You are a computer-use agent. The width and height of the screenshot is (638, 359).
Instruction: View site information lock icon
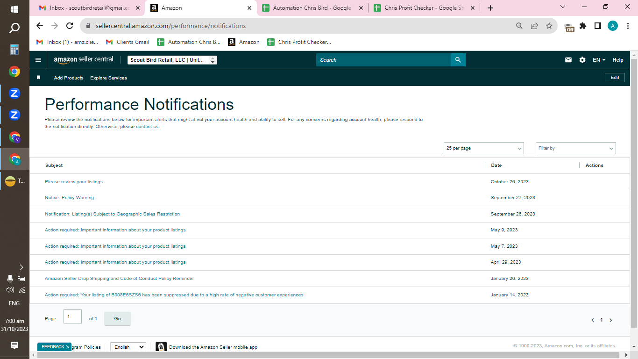pyautogui.click(x=88, y=26)
